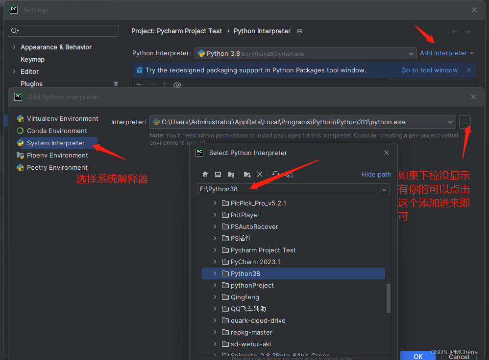The width and height of the screenshot is (489, 360).
Task: Click the E:\Python38 path field
Action: point(288,189)
